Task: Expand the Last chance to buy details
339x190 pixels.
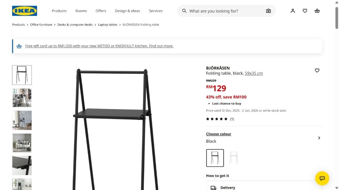Action: pos(224,104)
